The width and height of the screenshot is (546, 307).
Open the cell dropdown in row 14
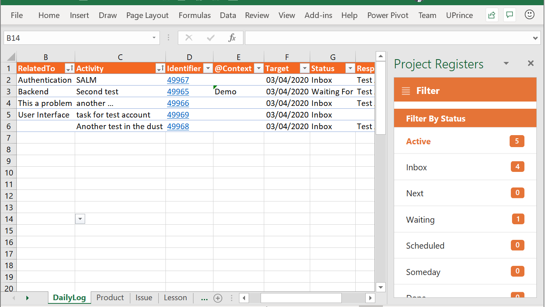(x=80, y=219)
